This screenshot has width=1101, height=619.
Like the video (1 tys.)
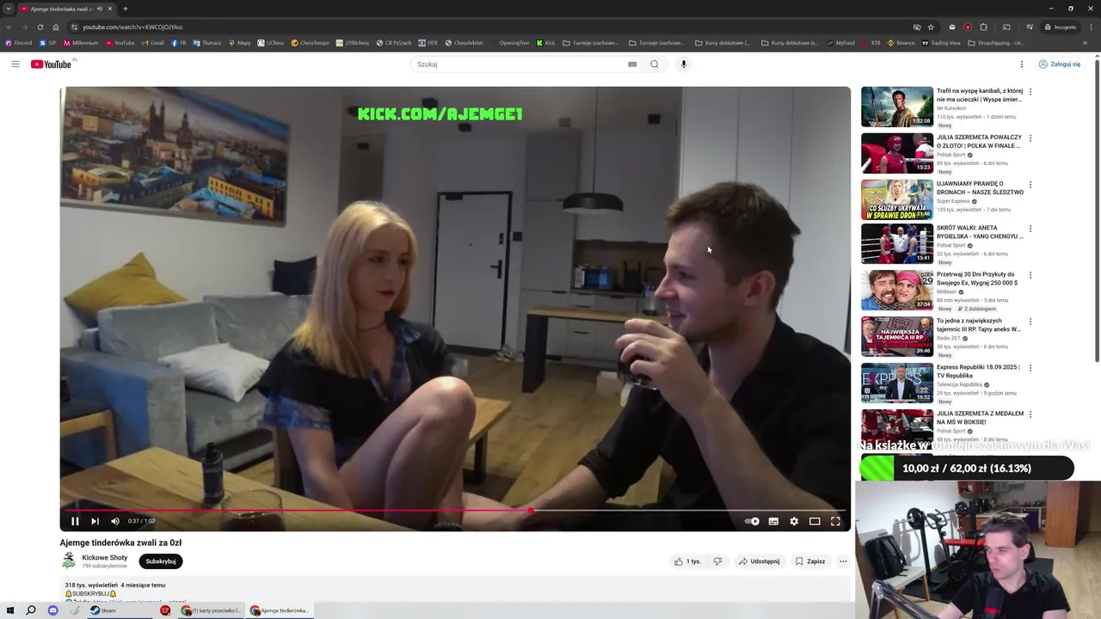687,561
